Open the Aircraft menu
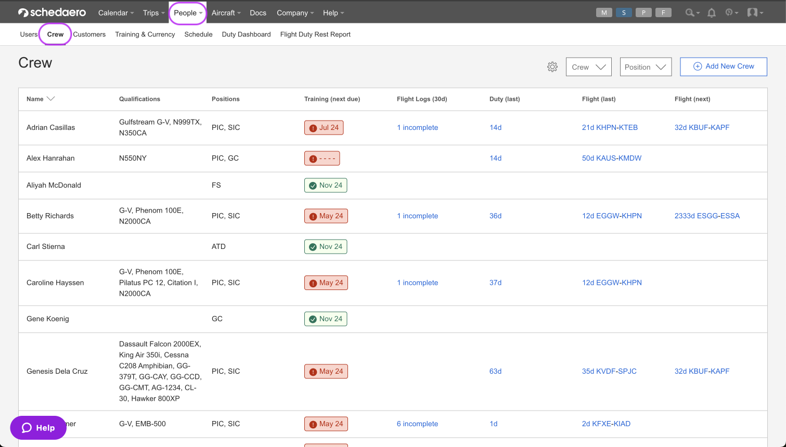The image size is (786, 447). click(226, 13)
